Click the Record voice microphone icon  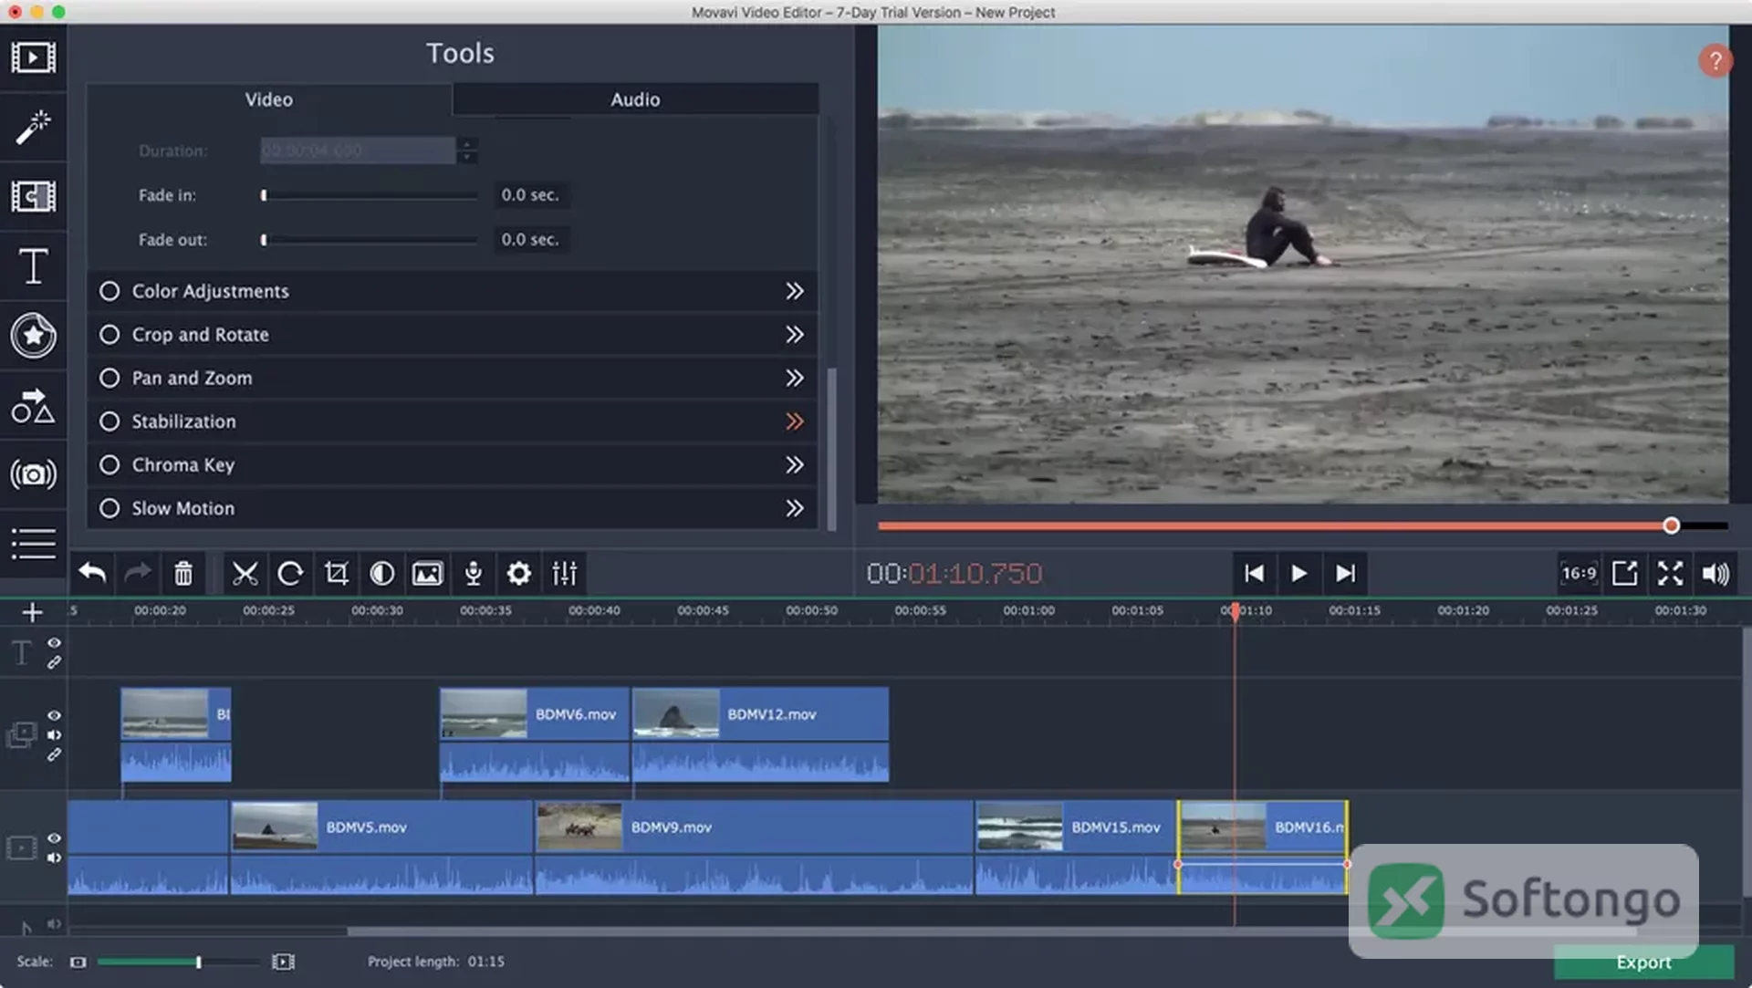pyautogui.click(x=473, y=573)
